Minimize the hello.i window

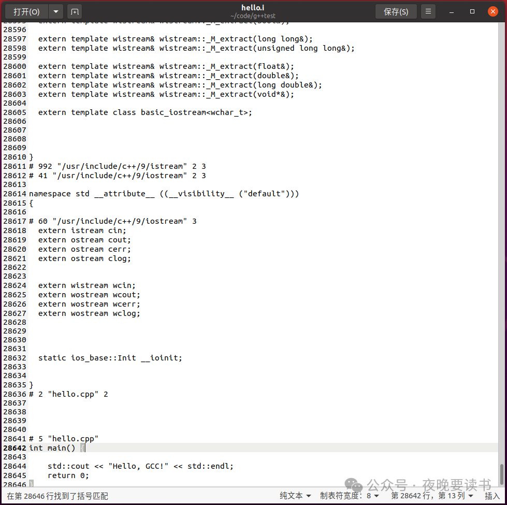point(452,12)
